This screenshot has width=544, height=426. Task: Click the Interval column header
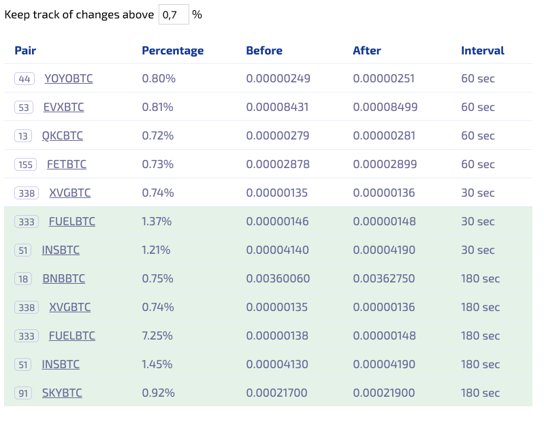click(483, 50)
